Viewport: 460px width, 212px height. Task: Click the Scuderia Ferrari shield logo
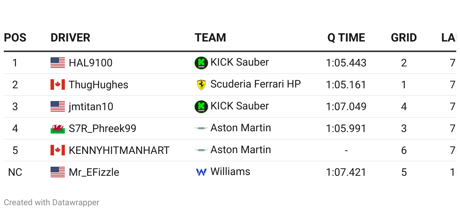pos(201,84)
